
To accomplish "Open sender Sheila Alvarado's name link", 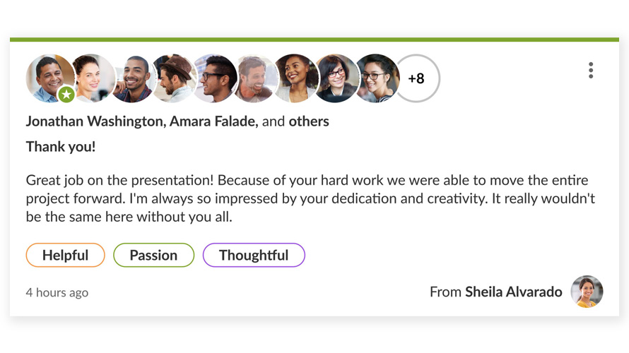I will click(x=513, y=292).
